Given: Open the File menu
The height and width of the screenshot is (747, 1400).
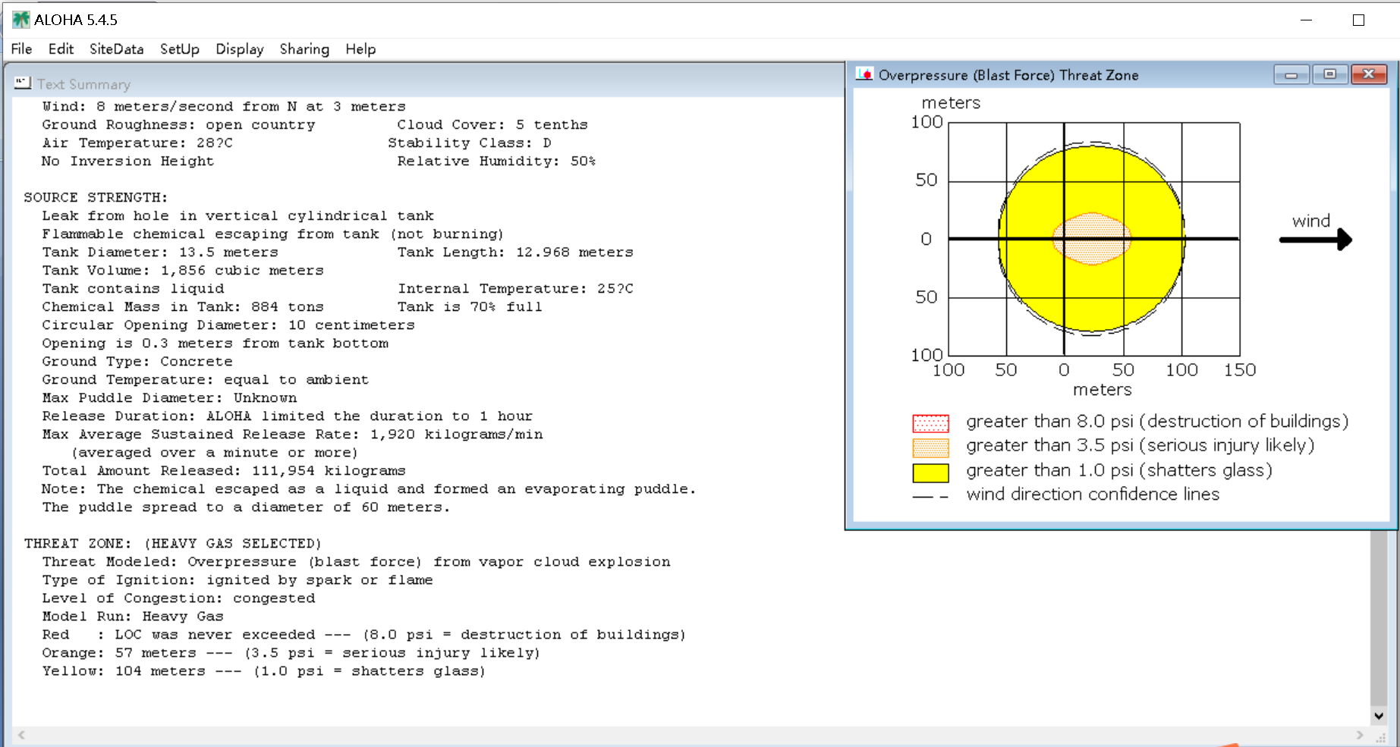Looking at the screenshot, I should [21, 49].
